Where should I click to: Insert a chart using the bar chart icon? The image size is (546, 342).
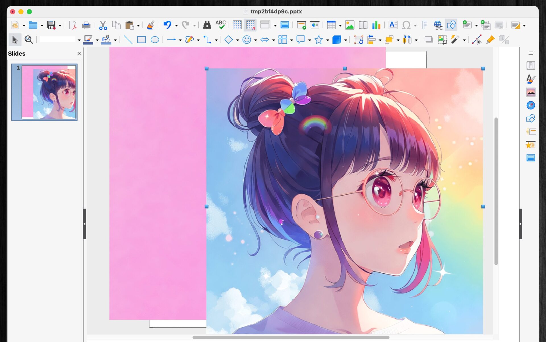[x=376, y=25]
